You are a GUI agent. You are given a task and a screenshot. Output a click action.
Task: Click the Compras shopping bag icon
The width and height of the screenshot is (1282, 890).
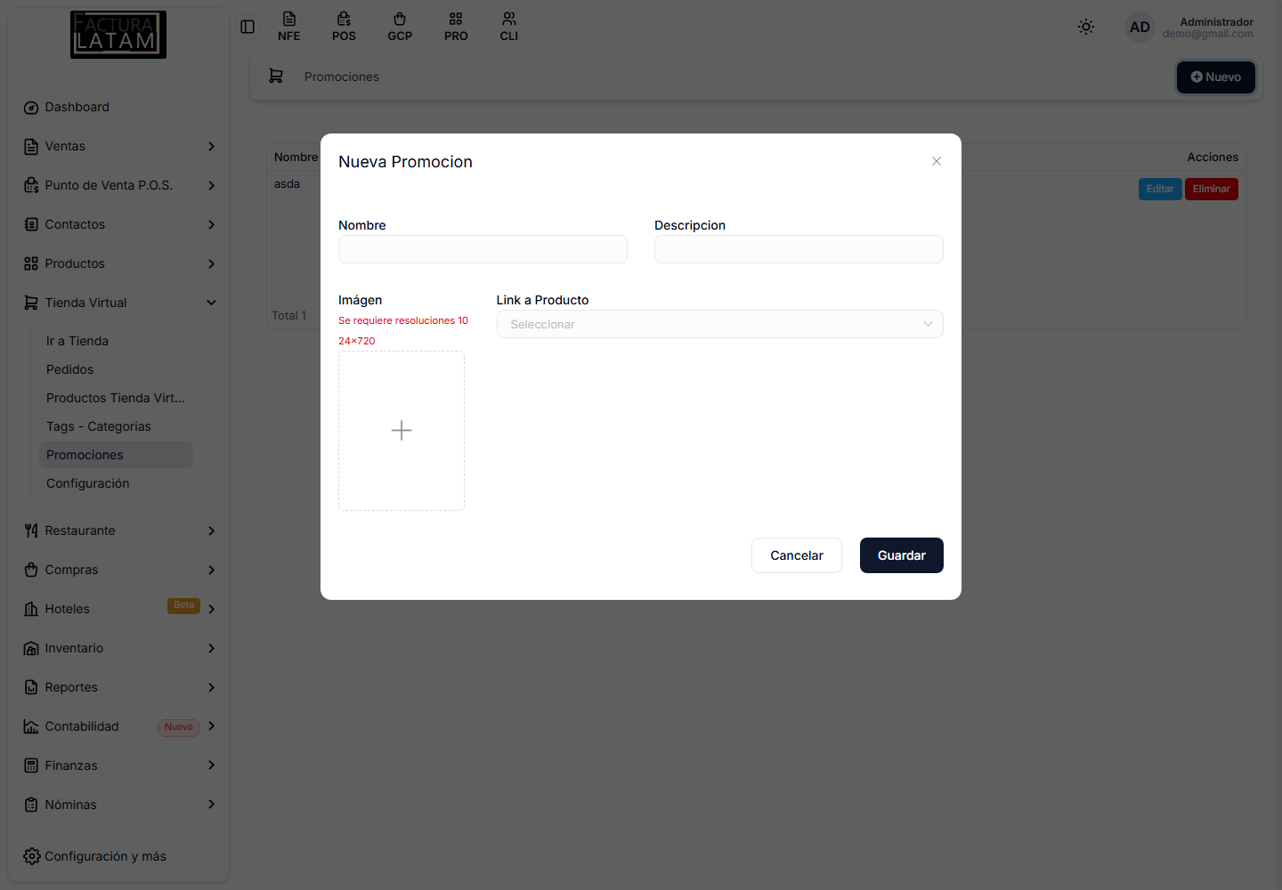coord(31,570)
